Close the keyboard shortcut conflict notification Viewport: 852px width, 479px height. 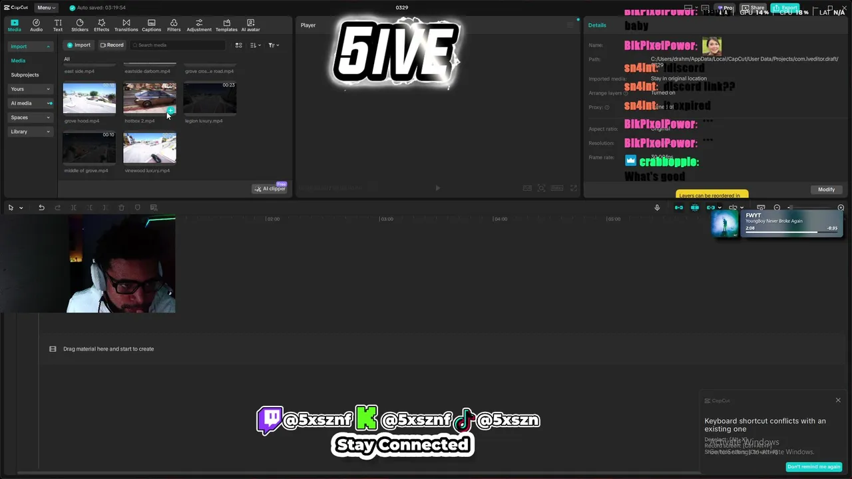pyautogui.click(x=838, y=400)
